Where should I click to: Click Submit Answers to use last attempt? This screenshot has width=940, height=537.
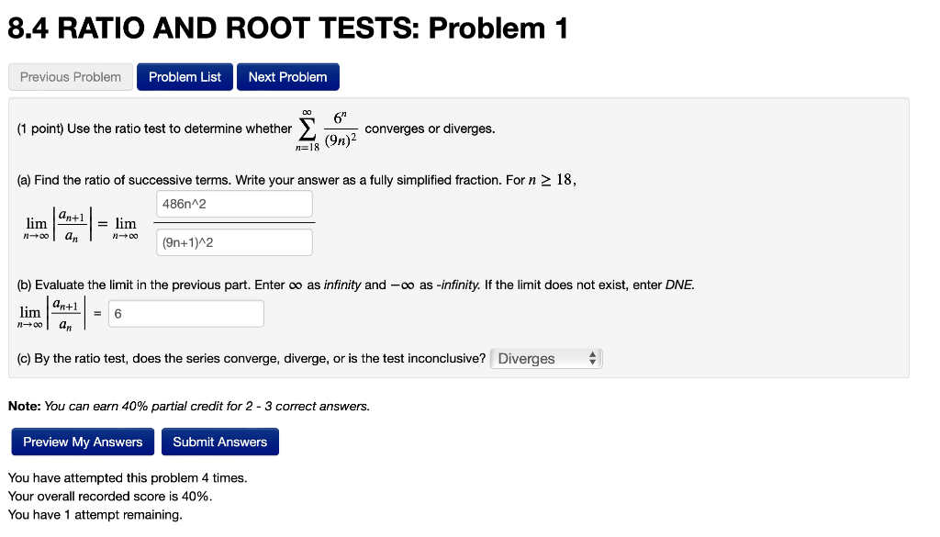(x=219, y=442)
